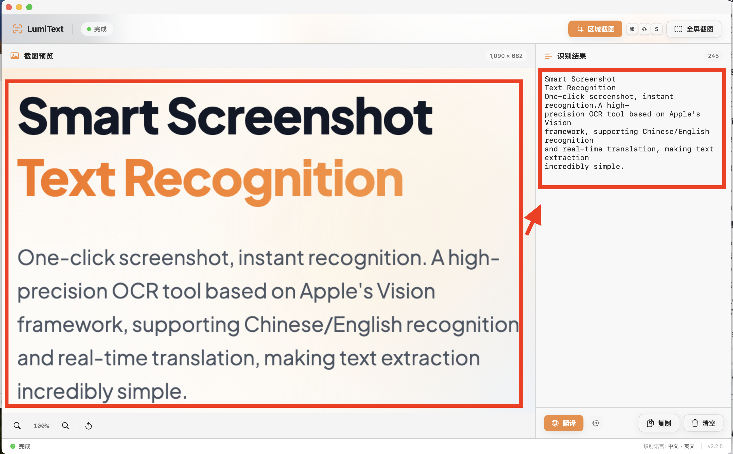
Task: Select the 区域截图 region capture mode
Action: tap(595, 29)
